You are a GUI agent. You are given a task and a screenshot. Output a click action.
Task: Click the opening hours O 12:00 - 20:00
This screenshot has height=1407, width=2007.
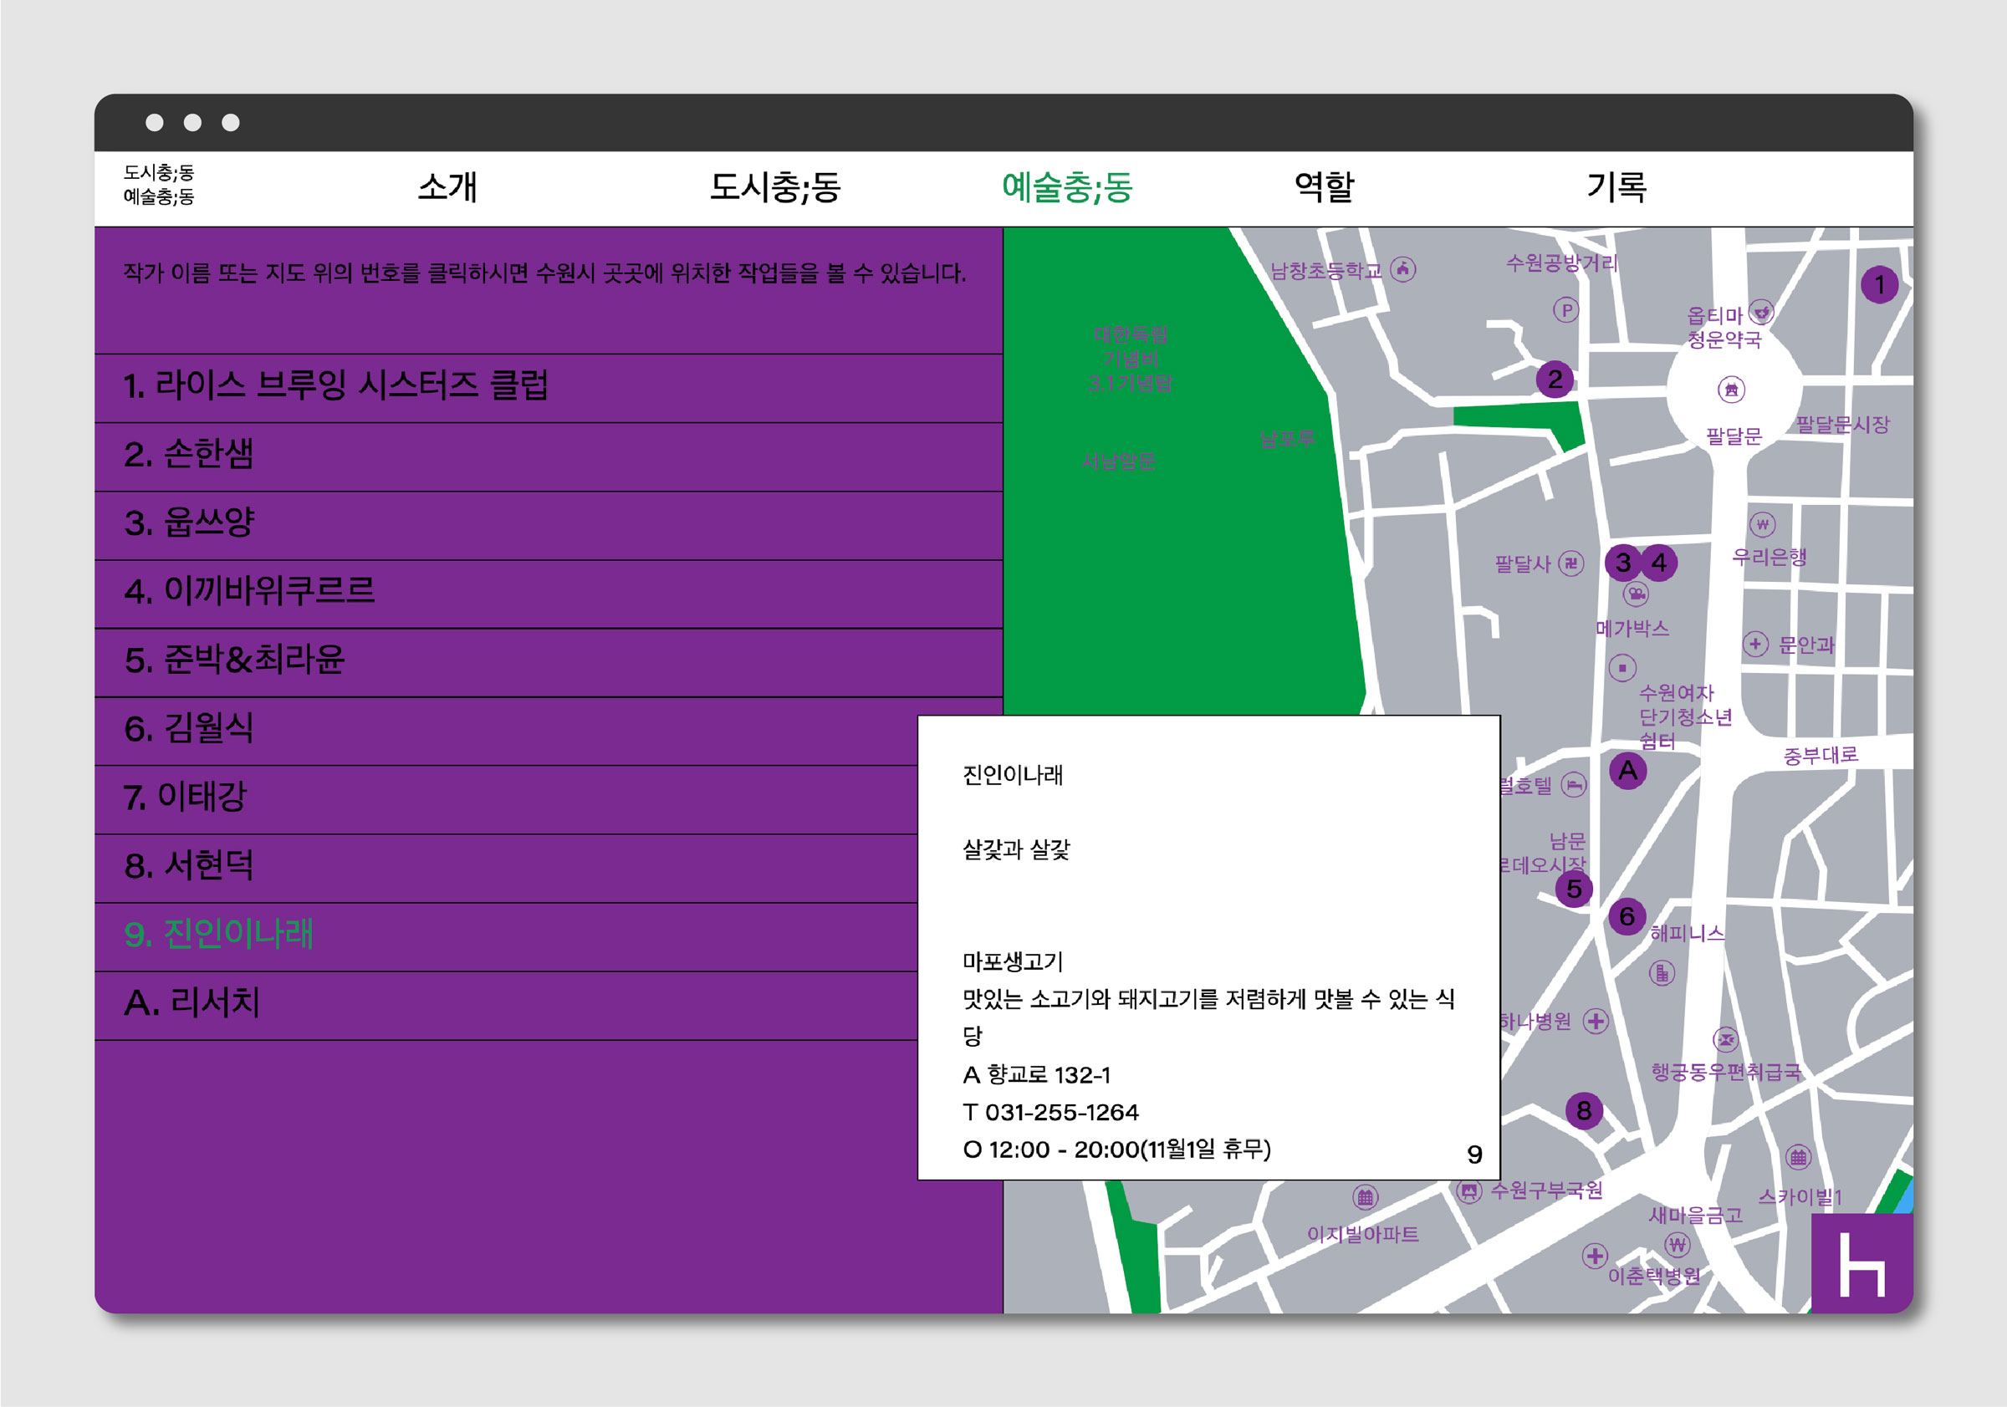point(1116,1150)
